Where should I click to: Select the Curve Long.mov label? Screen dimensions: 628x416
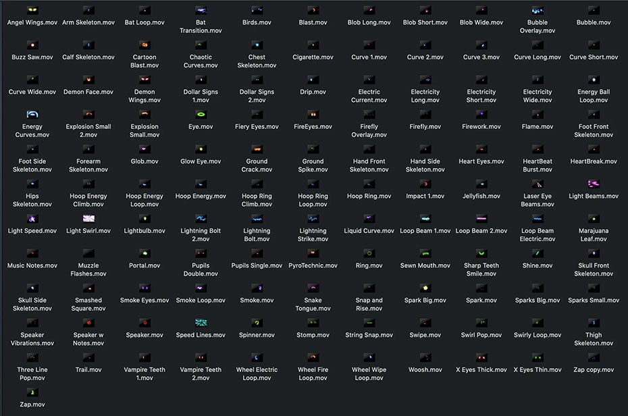(x=538, y=57)
